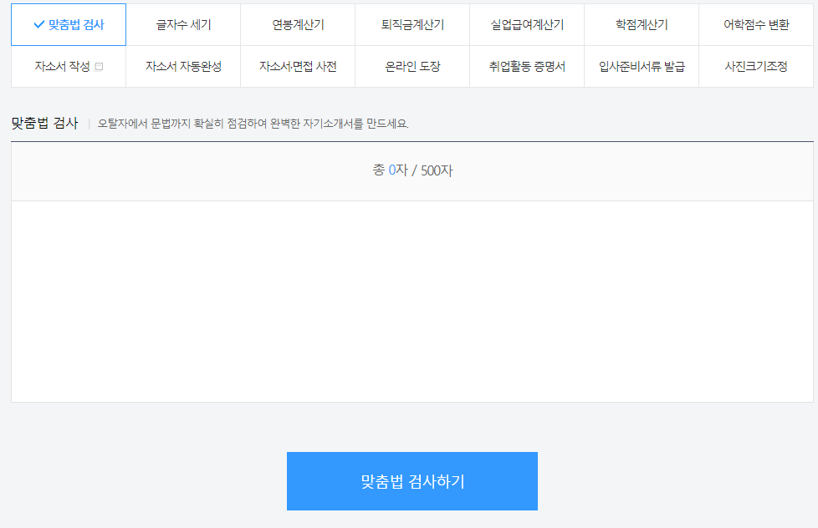Open the 퇴직금계산기 calculator
818x528 pixels.
click(412, 24)
